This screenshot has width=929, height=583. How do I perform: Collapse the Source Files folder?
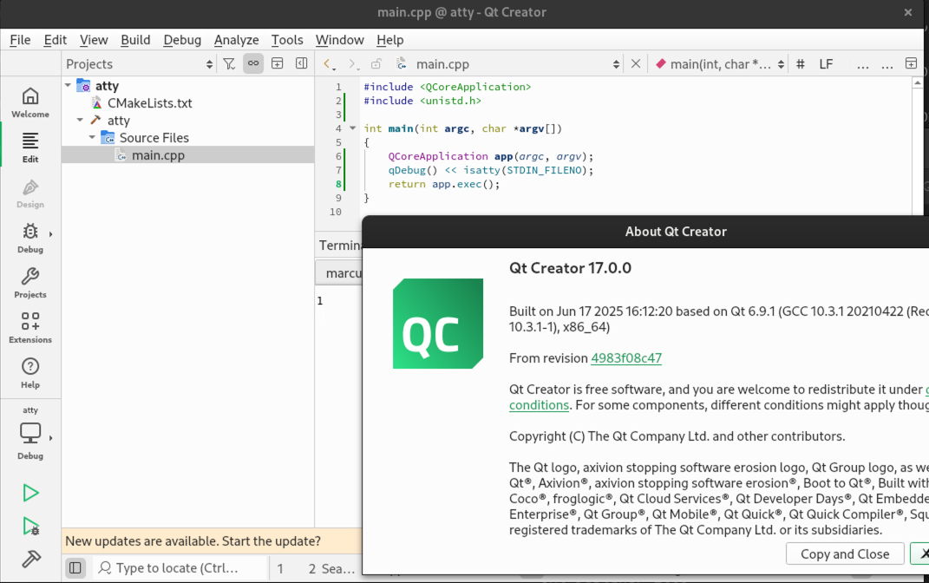(x=92, y=137)
